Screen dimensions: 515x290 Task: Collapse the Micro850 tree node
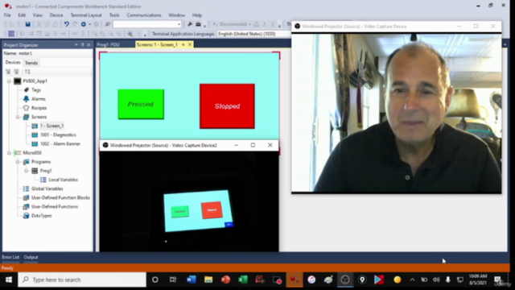9,152
